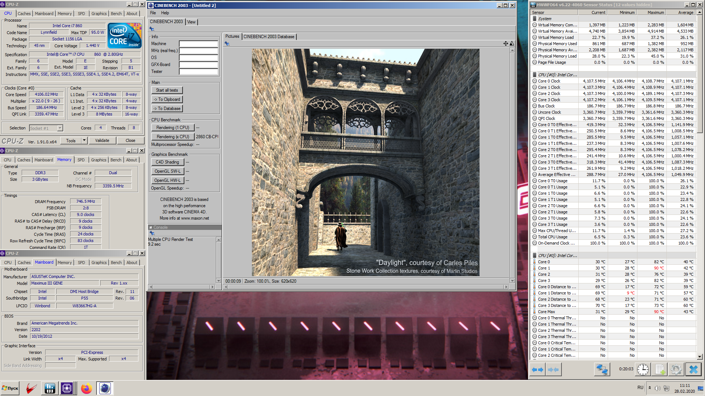Click Start all tests button
Screen dimensions: 705x396
167,90
